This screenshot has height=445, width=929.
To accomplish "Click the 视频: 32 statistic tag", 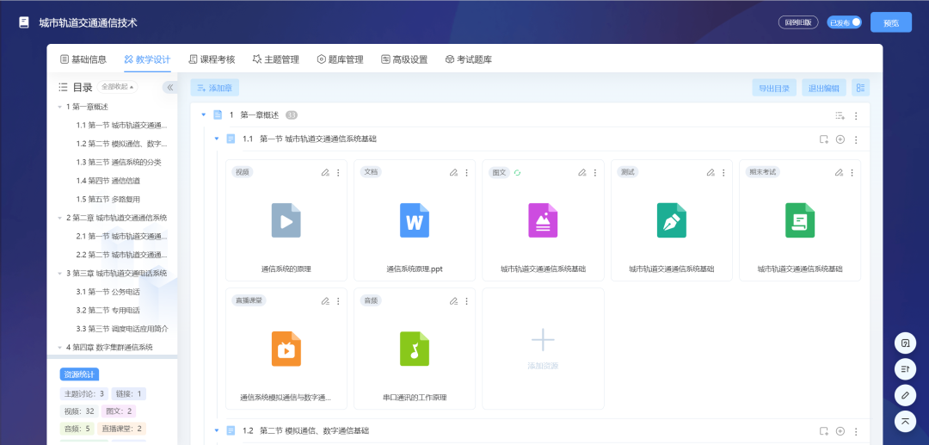I will [79, 411].
